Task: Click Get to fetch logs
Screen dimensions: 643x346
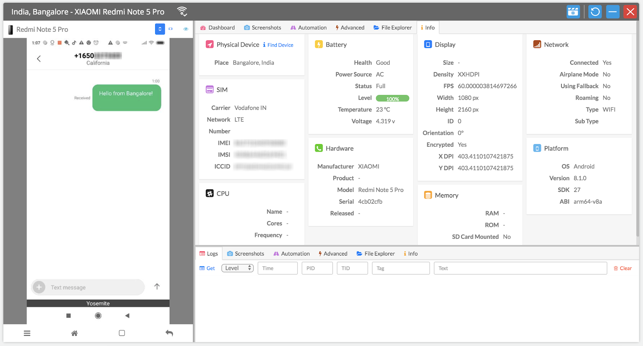Action: [207, 268]
